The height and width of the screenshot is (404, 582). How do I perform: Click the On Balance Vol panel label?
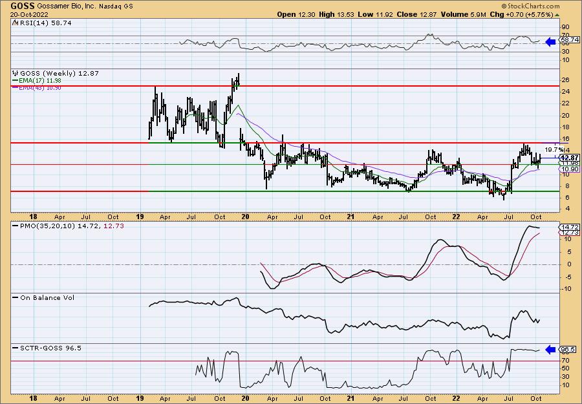click(47, 297)
